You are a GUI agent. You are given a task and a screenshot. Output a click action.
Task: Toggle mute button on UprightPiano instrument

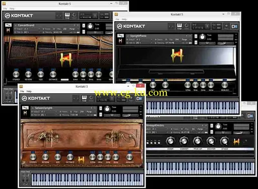(x=196, y=42)
